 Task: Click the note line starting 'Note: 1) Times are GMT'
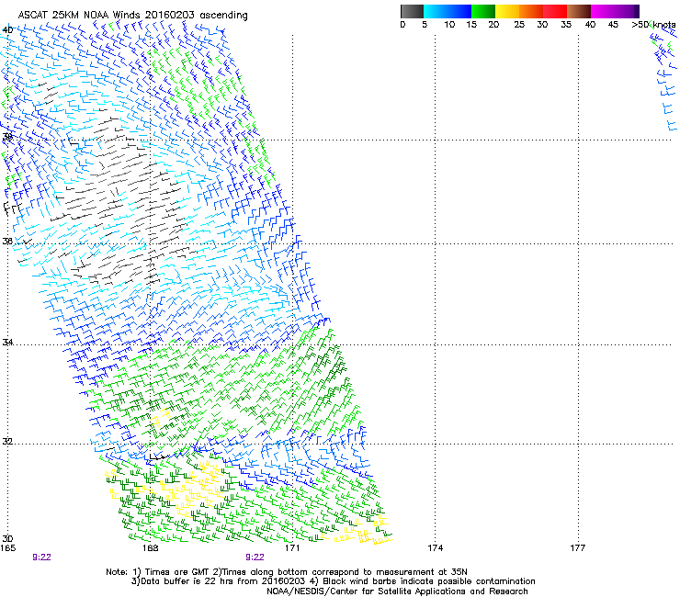click(x=287, y=572)
